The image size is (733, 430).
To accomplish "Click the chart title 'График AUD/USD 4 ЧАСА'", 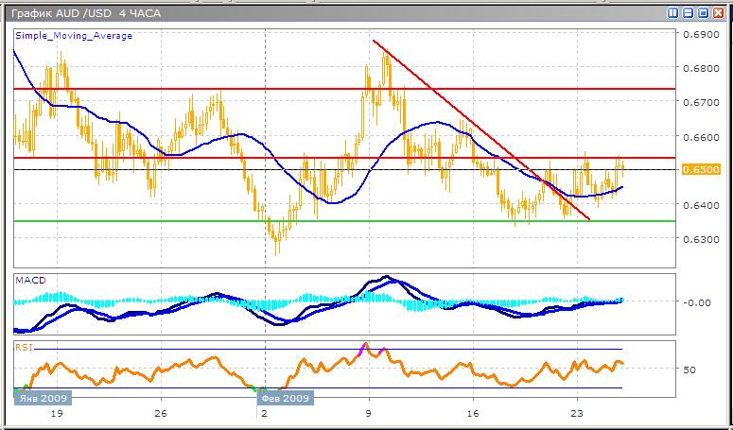I will [x=72, y=12].
